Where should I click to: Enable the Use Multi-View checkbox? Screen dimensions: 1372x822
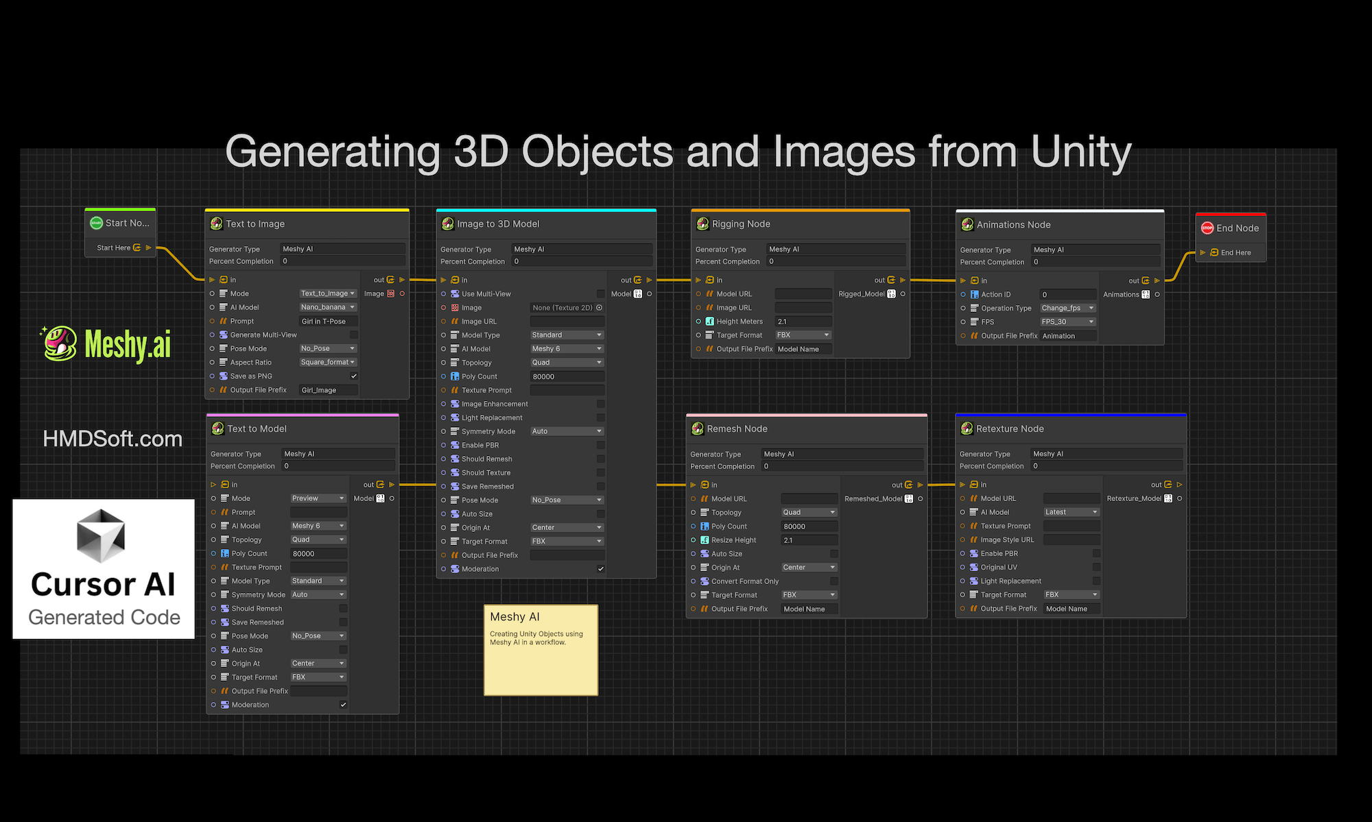(x=600, y=294)
